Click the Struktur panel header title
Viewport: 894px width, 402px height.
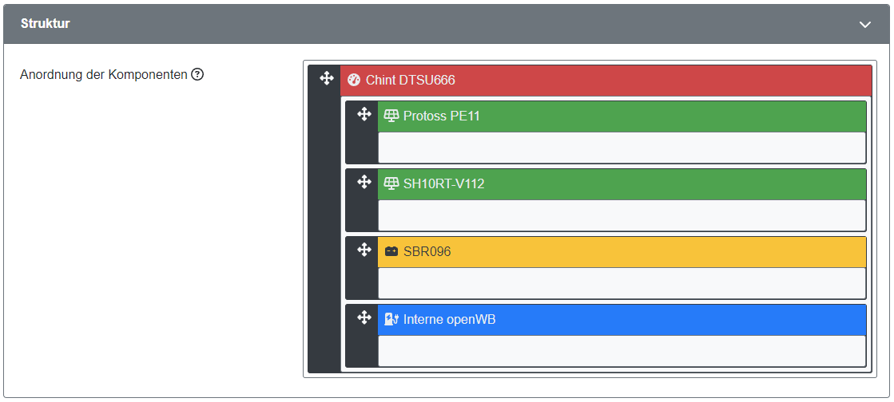click(46, 24)
